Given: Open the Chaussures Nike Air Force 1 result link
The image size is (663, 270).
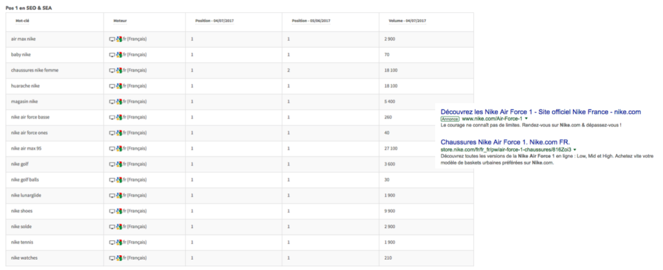Looking at the screenshot, I should (505, 142).
